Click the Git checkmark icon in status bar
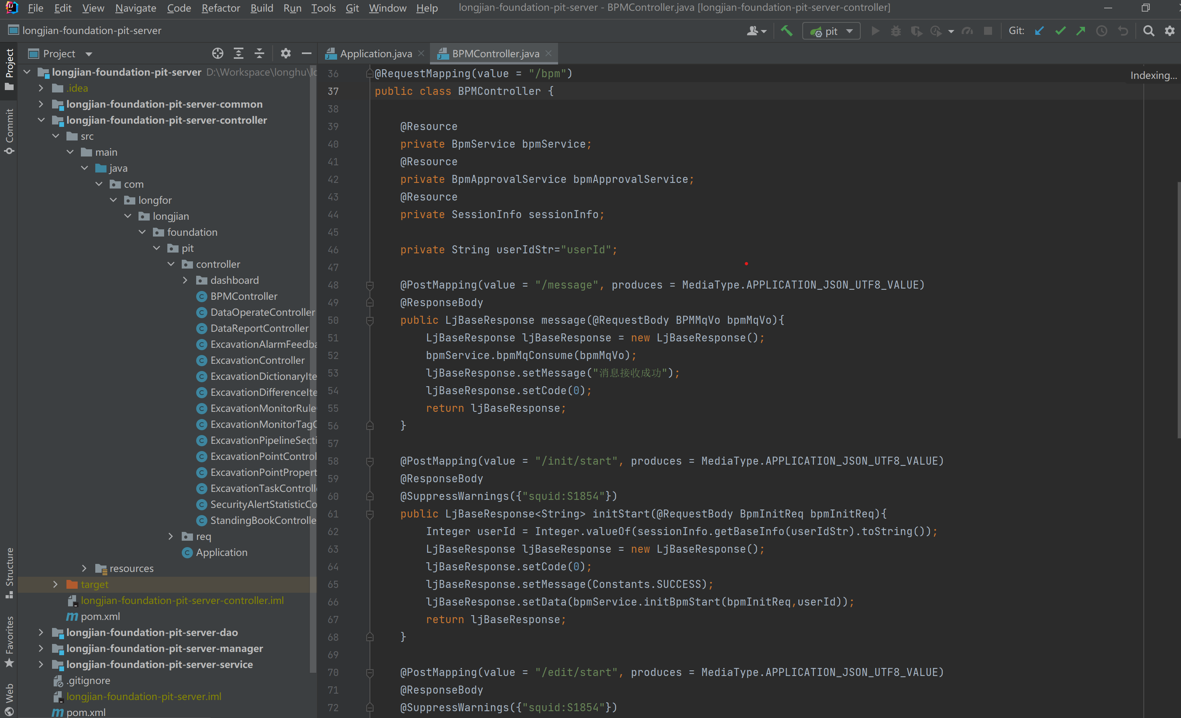This screenshot has height=718, width=1181. (x=1061, y=32)
